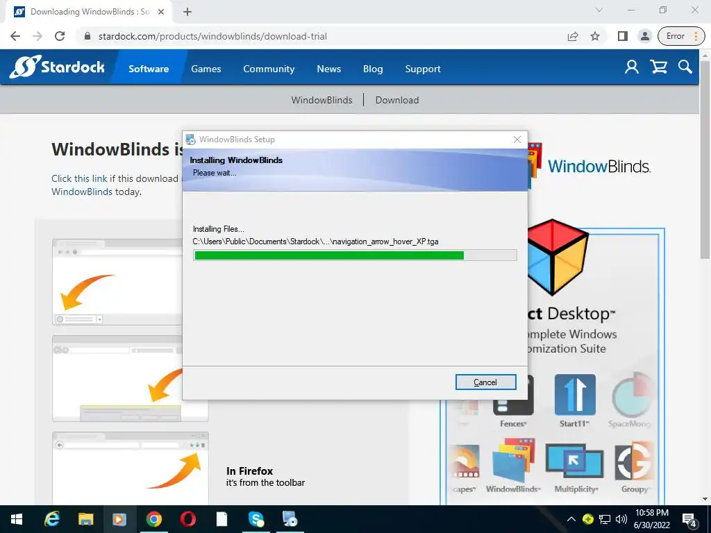Click the 'Installing Files...' status text
This screenshot has height=533, width=711.
(x=218, y=229)
